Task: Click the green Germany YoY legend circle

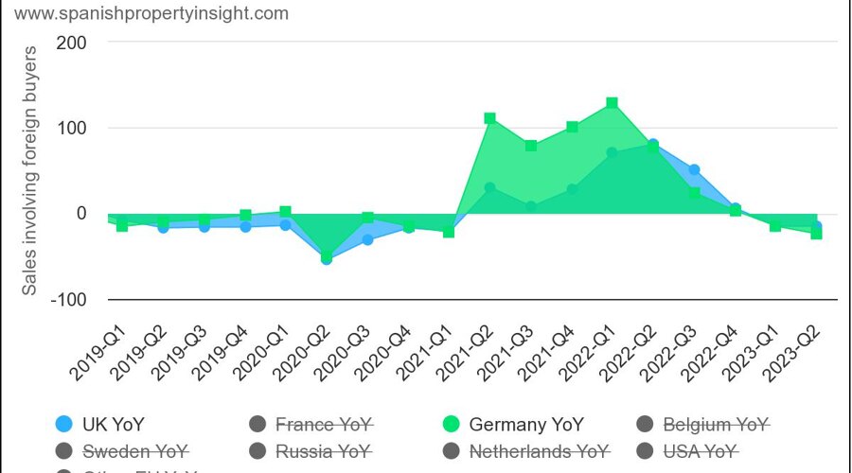Action: tap(451, 424)
